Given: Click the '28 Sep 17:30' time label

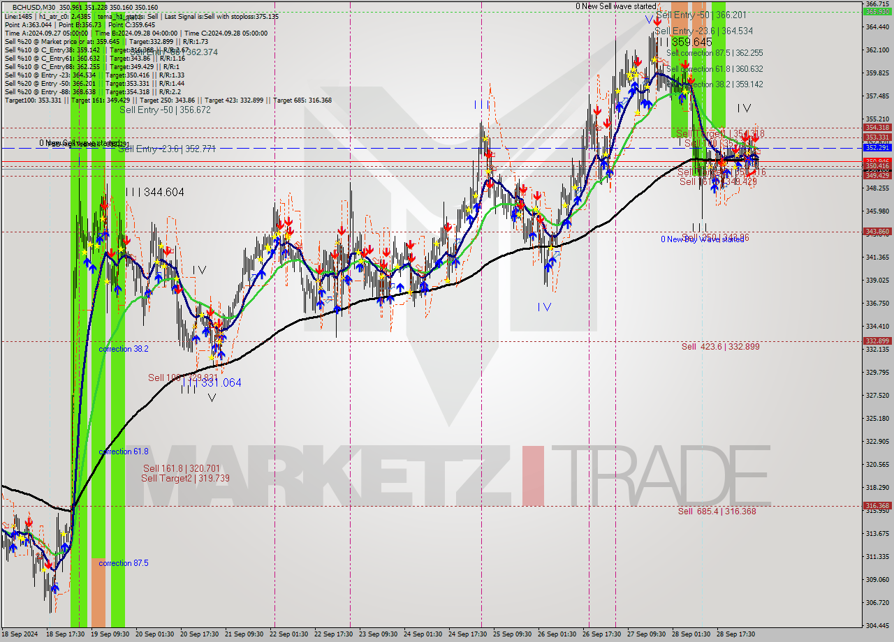Looking at the screenshot, I should coord(735,634).
